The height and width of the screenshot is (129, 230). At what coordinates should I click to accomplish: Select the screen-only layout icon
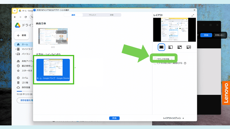[x=161, y=47]
